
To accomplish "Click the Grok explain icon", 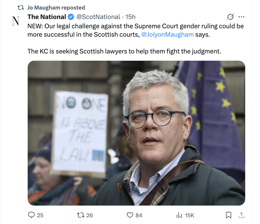I will coord(231,17).
